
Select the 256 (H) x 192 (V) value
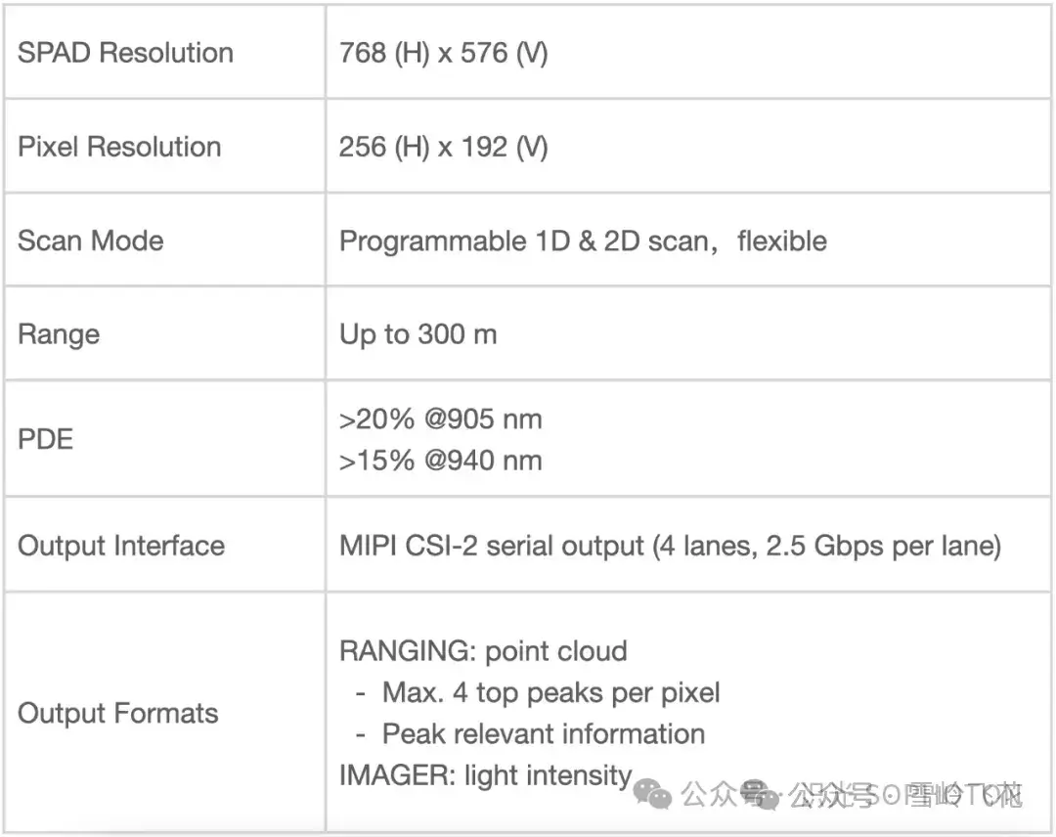click(443, 147)
